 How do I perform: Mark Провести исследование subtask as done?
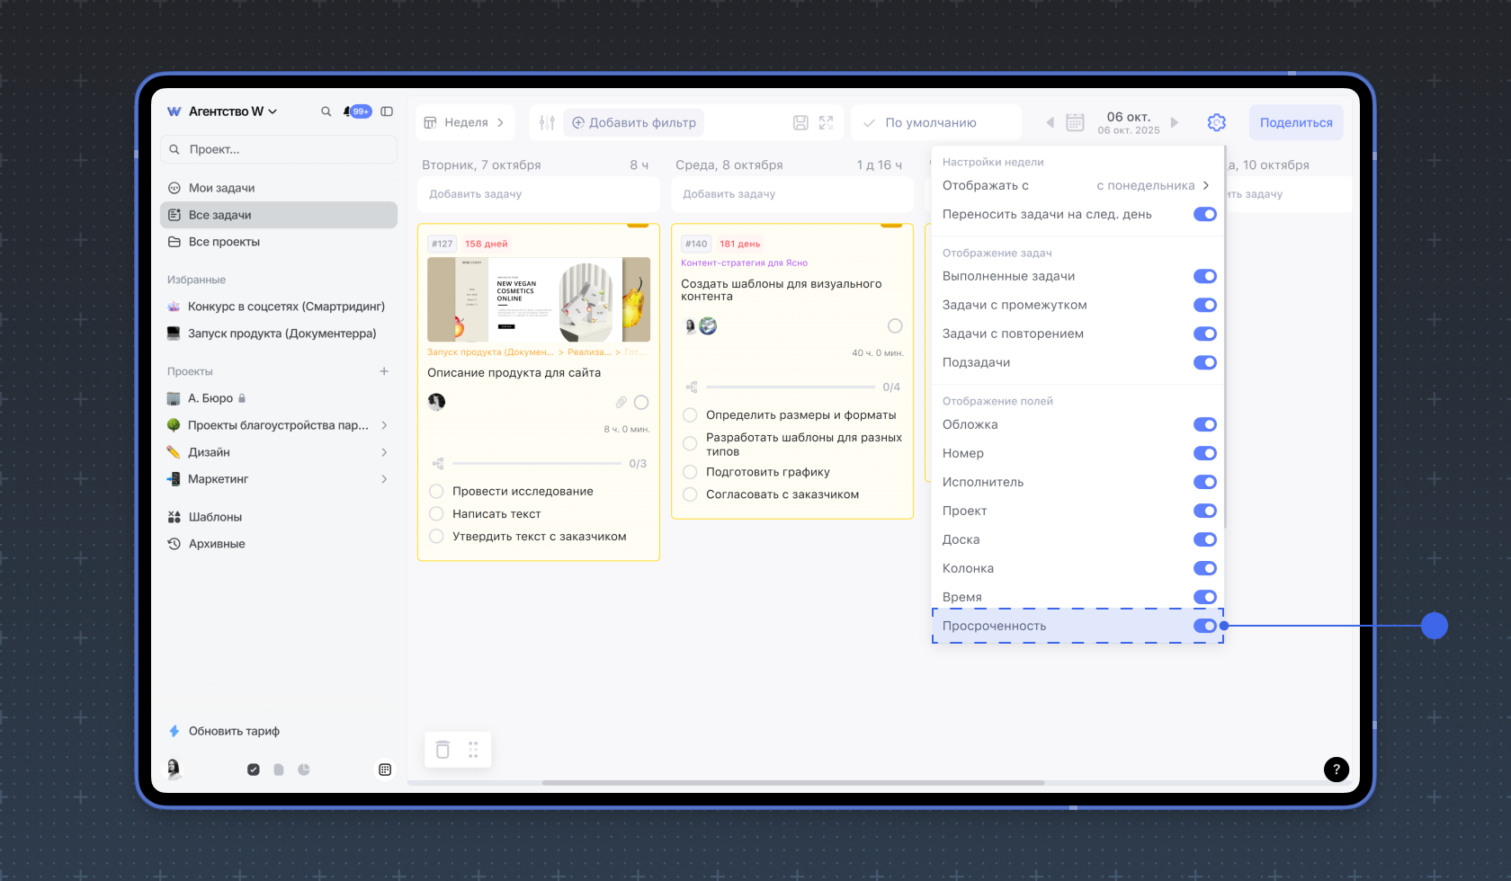coord(436,491)
